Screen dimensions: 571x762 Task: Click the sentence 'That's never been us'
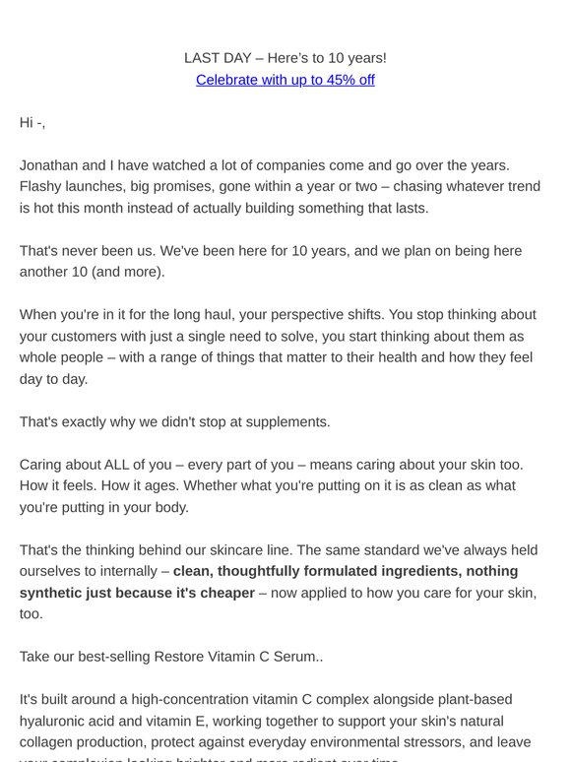[x=88, y=251]
